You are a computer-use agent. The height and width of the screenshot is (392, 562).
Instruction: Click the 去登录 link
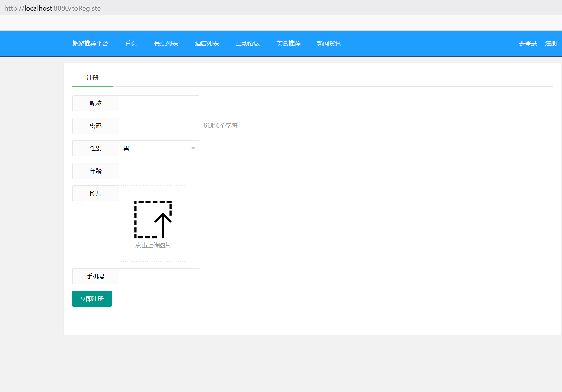tap(527, 44)
